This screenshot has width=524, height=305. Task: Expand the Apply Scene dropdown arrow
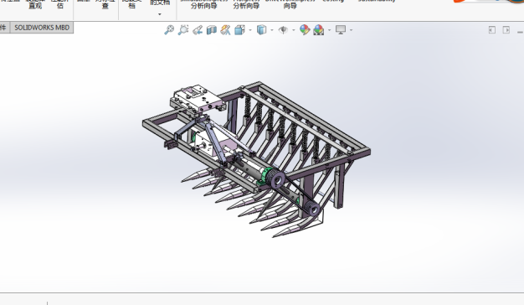pyautogui.click(x=329, y=30)
